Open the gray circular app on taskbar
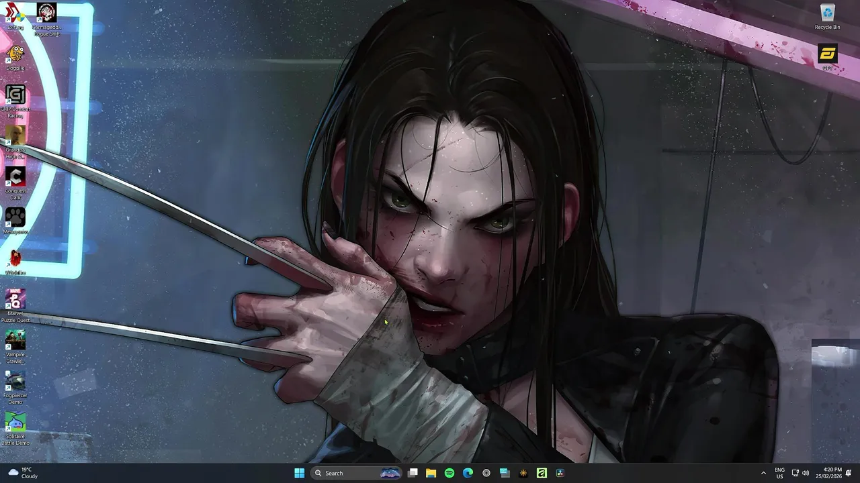The height and width of the screenshot is (483, 860). (x=486, y=473)
